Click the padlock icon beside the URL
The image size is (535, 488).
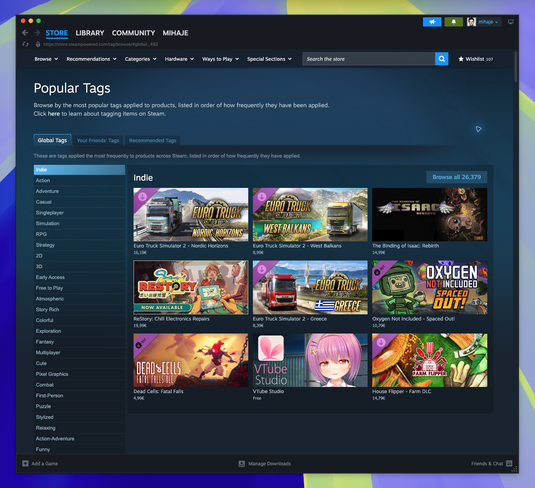point(38,44)
